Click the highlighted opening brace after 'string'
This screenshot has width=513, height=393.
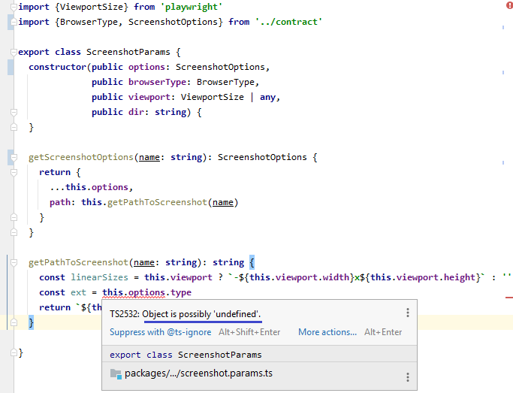point(252,262)
